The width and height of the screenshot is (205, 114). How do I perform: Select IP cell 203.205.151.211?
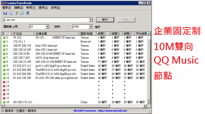point(22,102)
